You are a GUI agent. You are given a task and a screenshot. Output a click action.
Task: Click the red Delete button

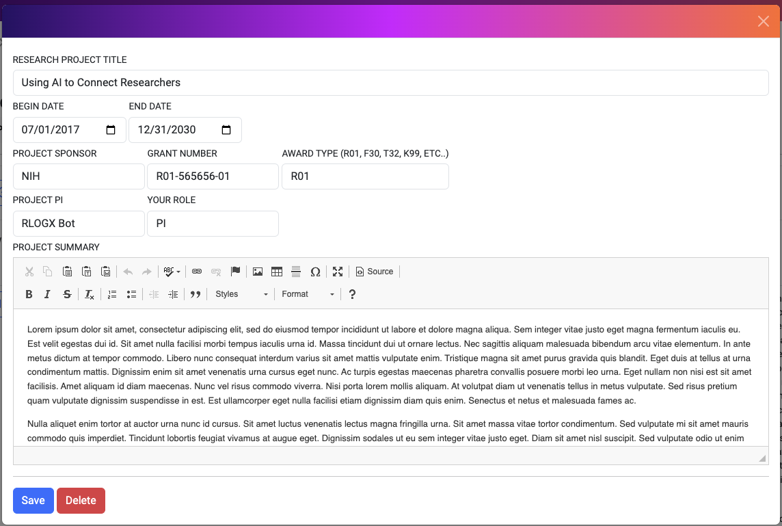click(81, 501)
